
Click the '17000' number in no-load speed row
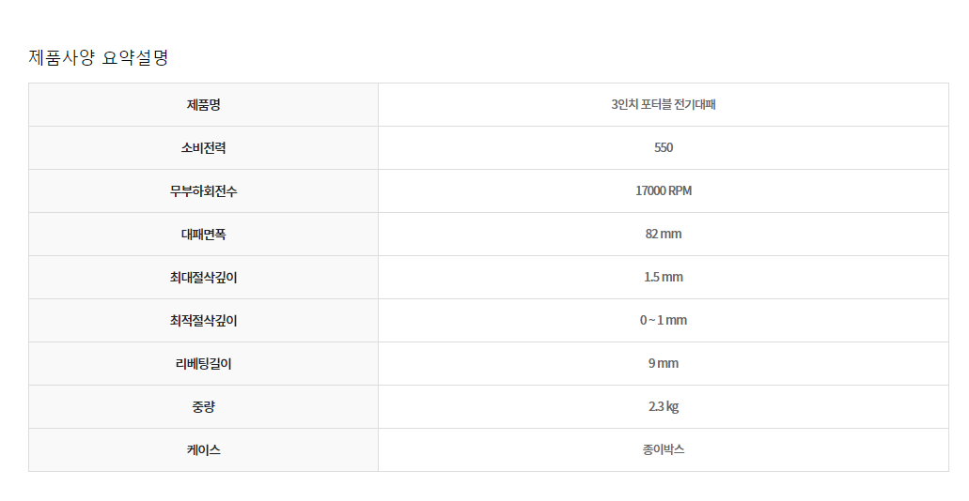click(650, 191)
